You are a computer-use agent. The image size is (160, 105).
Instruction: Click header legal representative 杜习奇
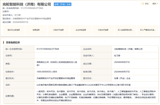tap(18, 15)
